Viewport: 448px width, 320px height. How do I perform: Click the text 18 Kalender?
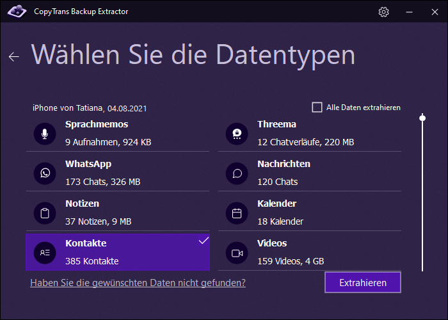pos(280,221)
